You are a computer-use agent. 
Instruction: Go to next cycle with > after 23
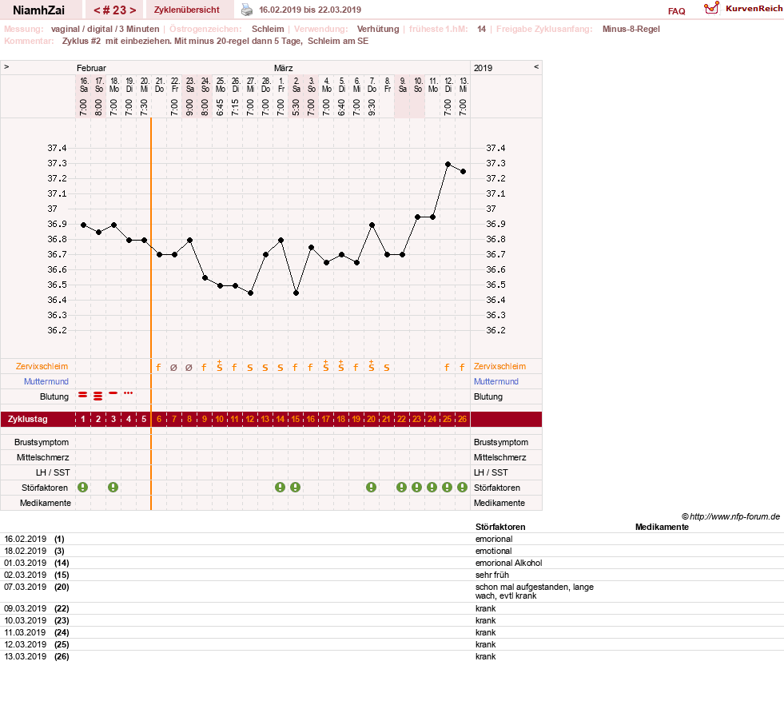(133, 10)
